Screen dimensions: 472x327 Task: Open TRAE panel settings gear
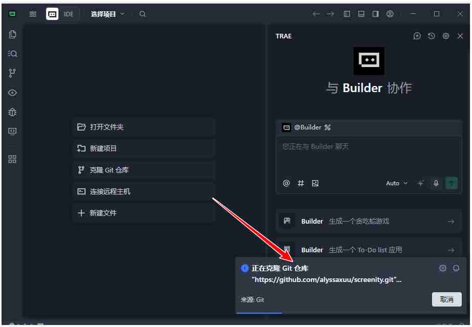(445, 36)
